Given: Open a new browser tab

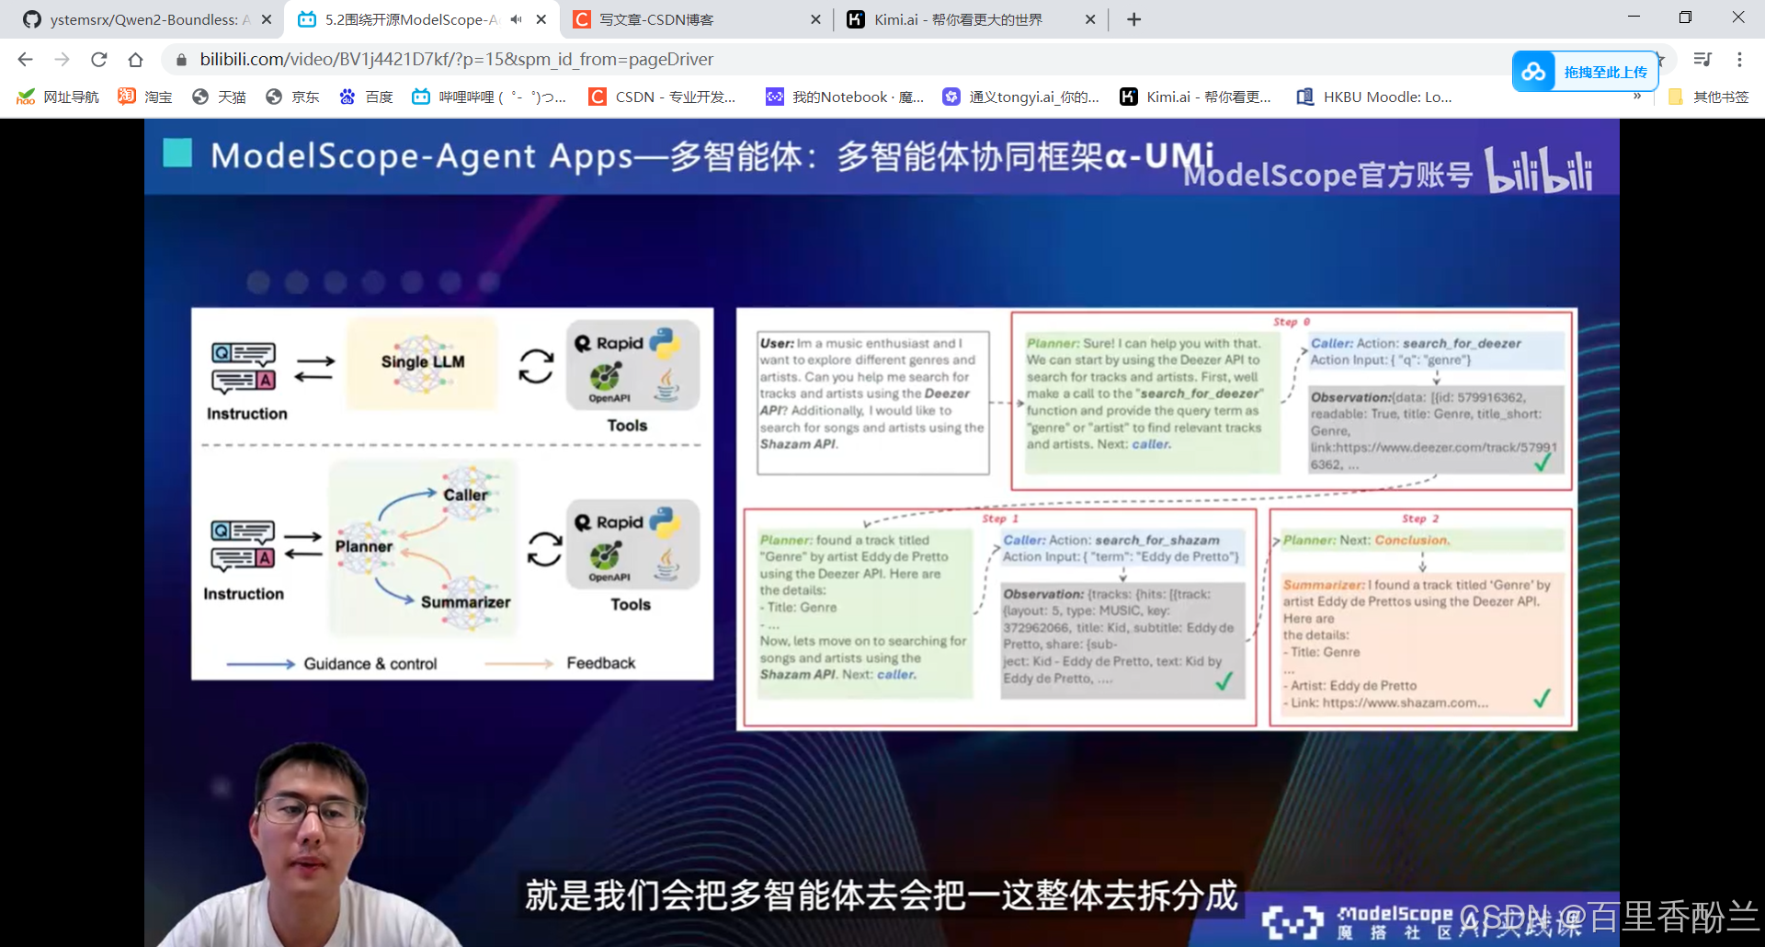Looking at the screenshot, I should [1134, 19].
